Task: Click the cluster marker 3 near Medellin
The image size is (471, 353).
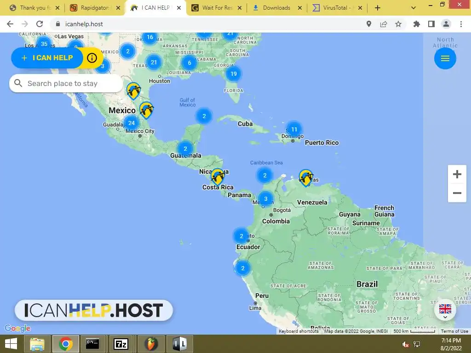Action: (x=265, y=199)
